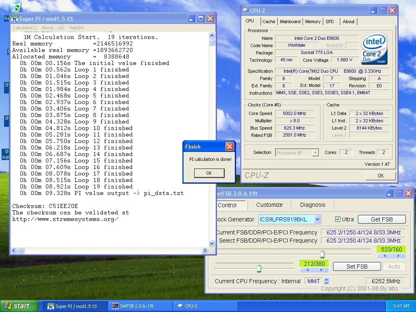Click the Bus Speed value 625.3 MHz
416x312 pixels.
pos(295,128)
